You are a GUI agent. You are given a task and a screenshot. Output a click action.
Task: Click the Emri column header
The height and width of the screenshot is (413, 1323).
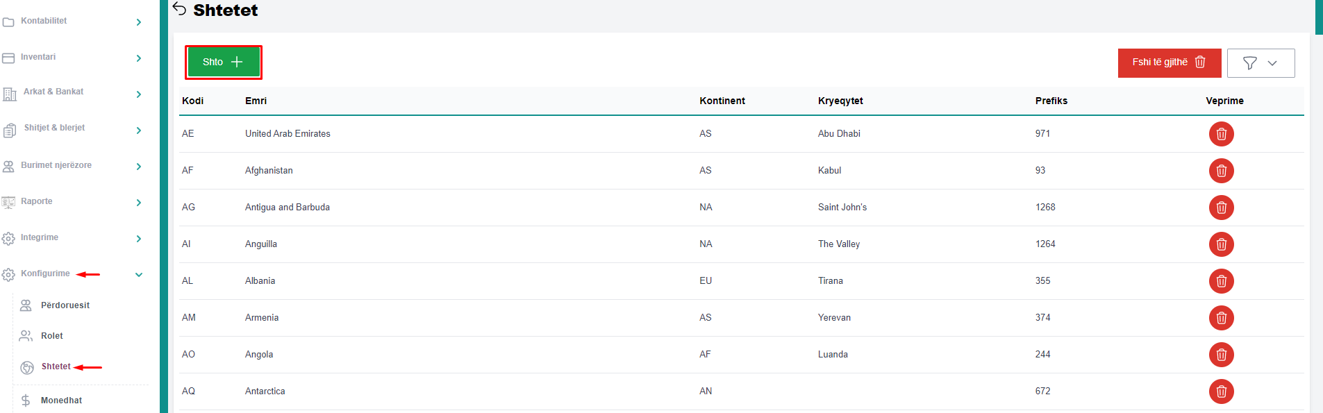pos(256,101)
